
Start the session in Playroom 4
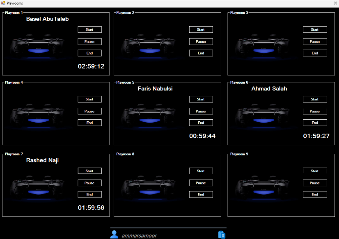tap(89, 99)
